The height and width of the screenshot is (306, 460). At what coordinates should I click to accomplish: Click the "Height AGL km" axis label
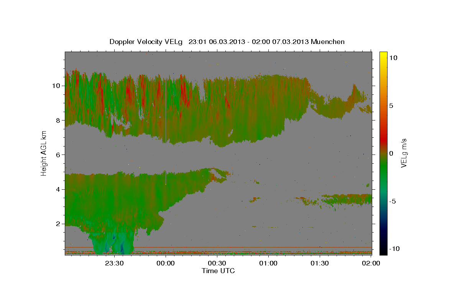pos(44,153)
